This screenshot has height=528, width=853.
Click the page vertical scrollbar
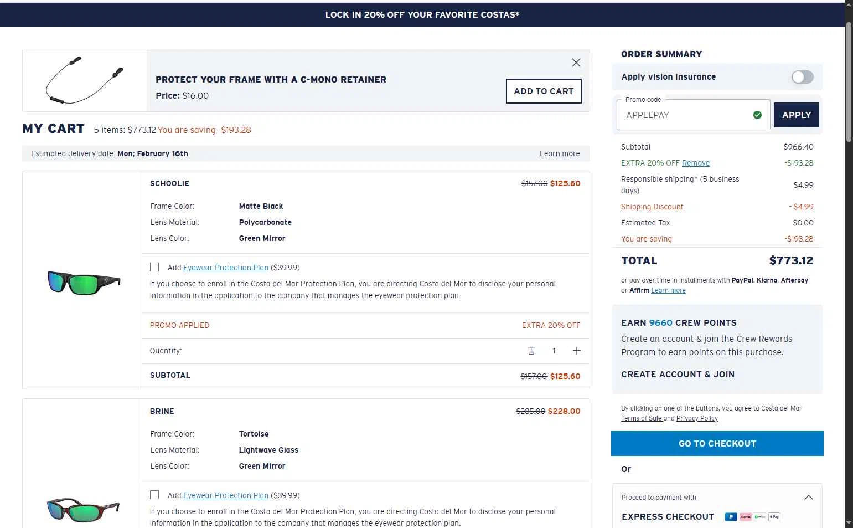(849, 83)
